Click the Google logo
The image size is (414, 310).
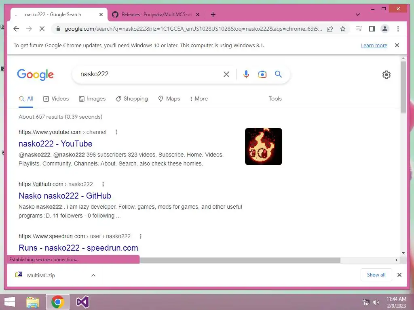pyautogui.click(x=36, y=75)
